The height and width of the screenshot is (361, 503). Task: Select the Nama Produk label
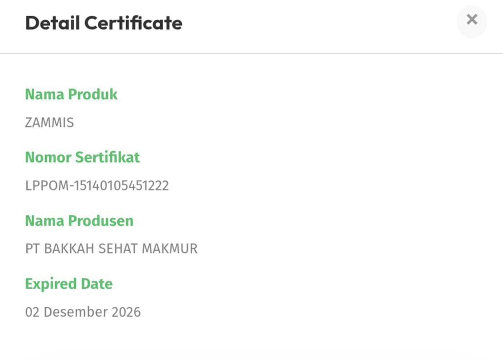coord(71,94)
